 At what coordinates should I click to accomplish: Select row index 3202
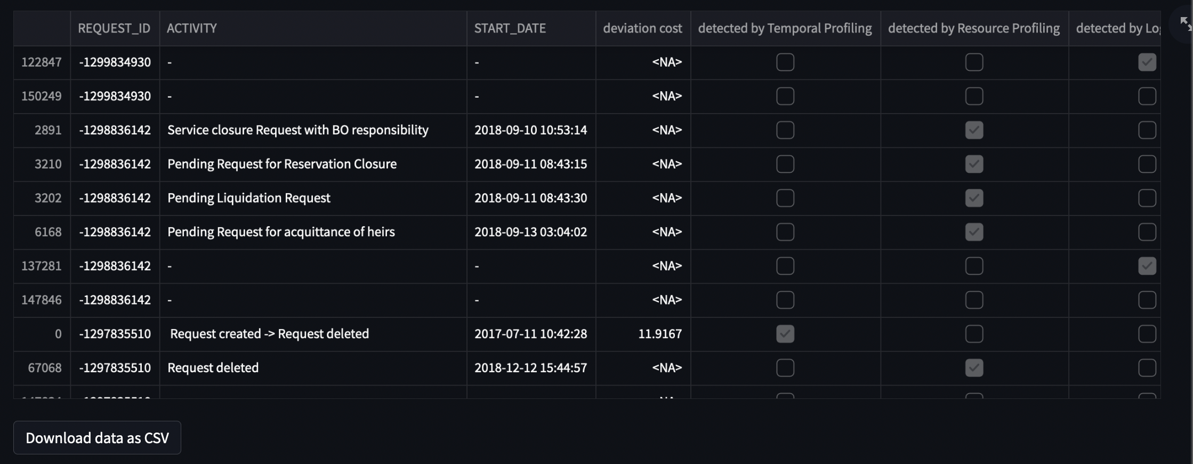click(42, 198)
